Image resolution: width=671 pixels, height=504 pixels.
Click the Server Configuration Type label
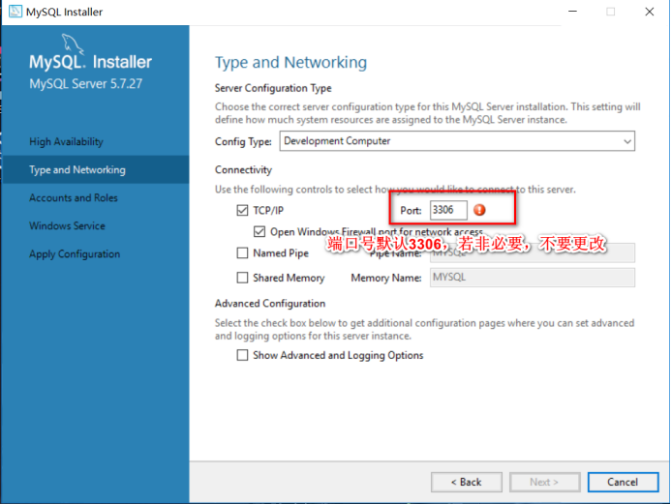tap(273, 88)
